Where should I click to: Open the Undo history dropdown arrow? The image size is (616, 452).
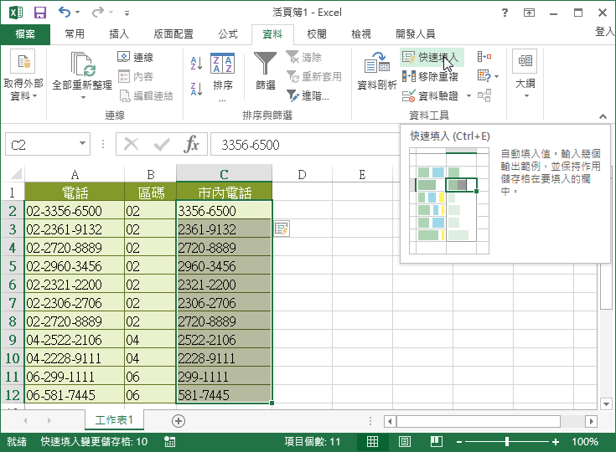pyautogui.click(x=77, y=13)
